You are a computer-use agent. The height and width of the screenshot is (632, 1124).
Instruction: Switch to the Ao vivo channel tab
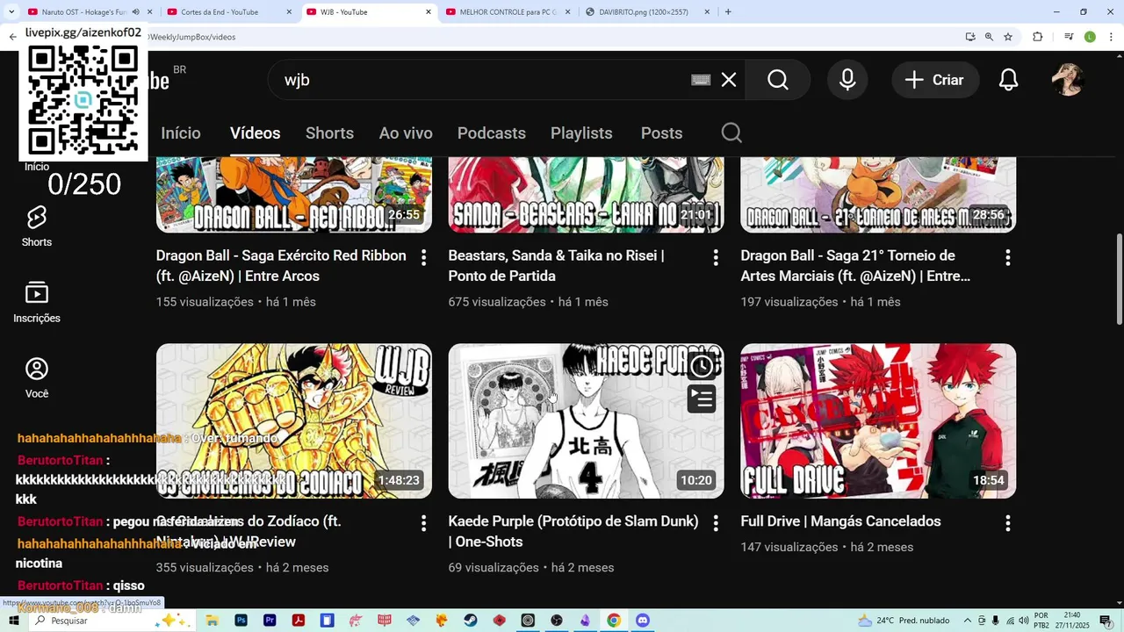coord(406,133)
